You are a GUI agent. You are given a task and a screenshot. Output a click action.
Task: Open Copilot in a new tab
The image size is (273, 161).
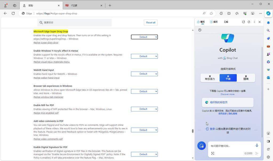click(x=243, y=22)
